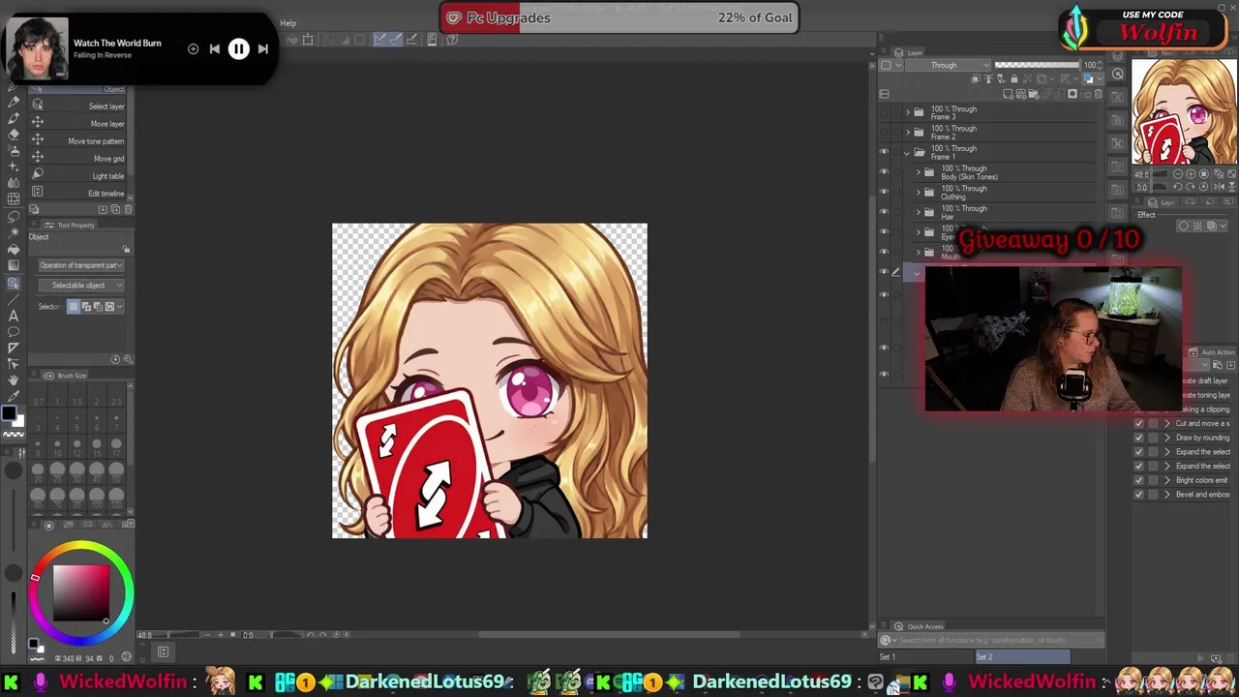Select the Lasso selection tool
Image resolution: width=1239 pixels, height=697 pixels.
(14, 217)
